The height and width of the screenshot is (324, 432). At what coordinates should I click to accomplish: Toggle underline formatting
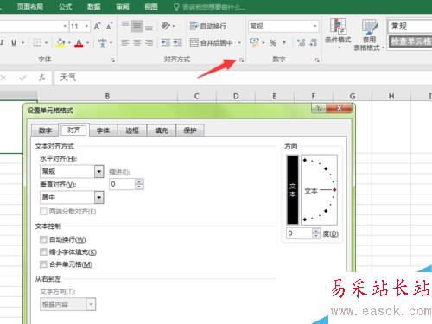tap(14, 43)
